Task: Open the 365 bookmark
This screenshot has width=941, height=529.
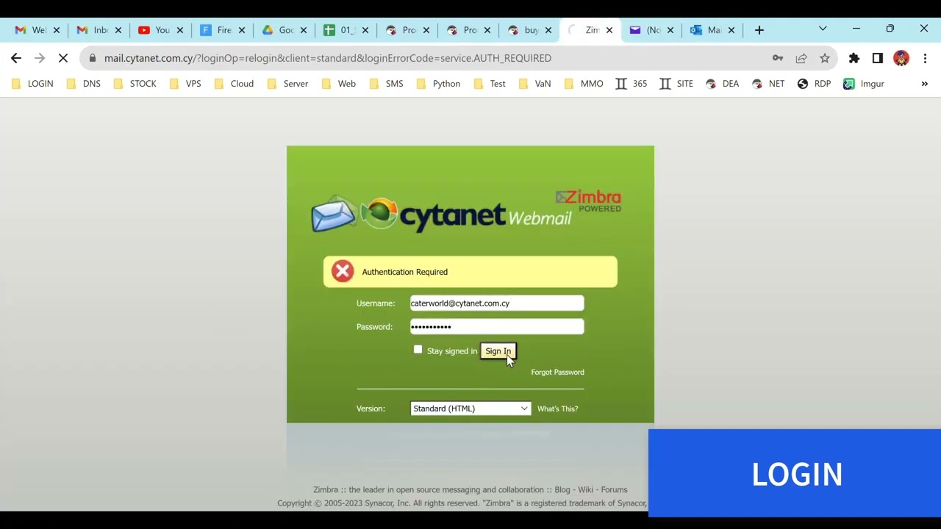Action: (x=631, y=84)
